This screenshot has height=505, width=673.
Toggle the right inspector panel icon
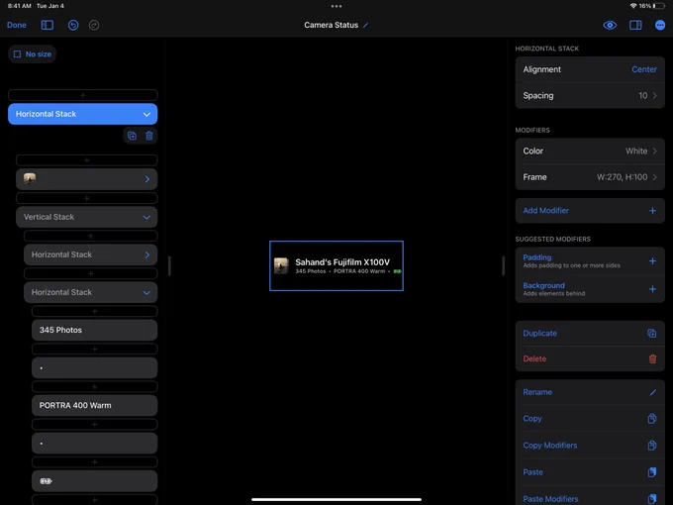[635, 25]
